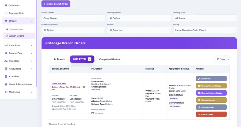Expand the Inventory submenu chevron

coord(32,61)
